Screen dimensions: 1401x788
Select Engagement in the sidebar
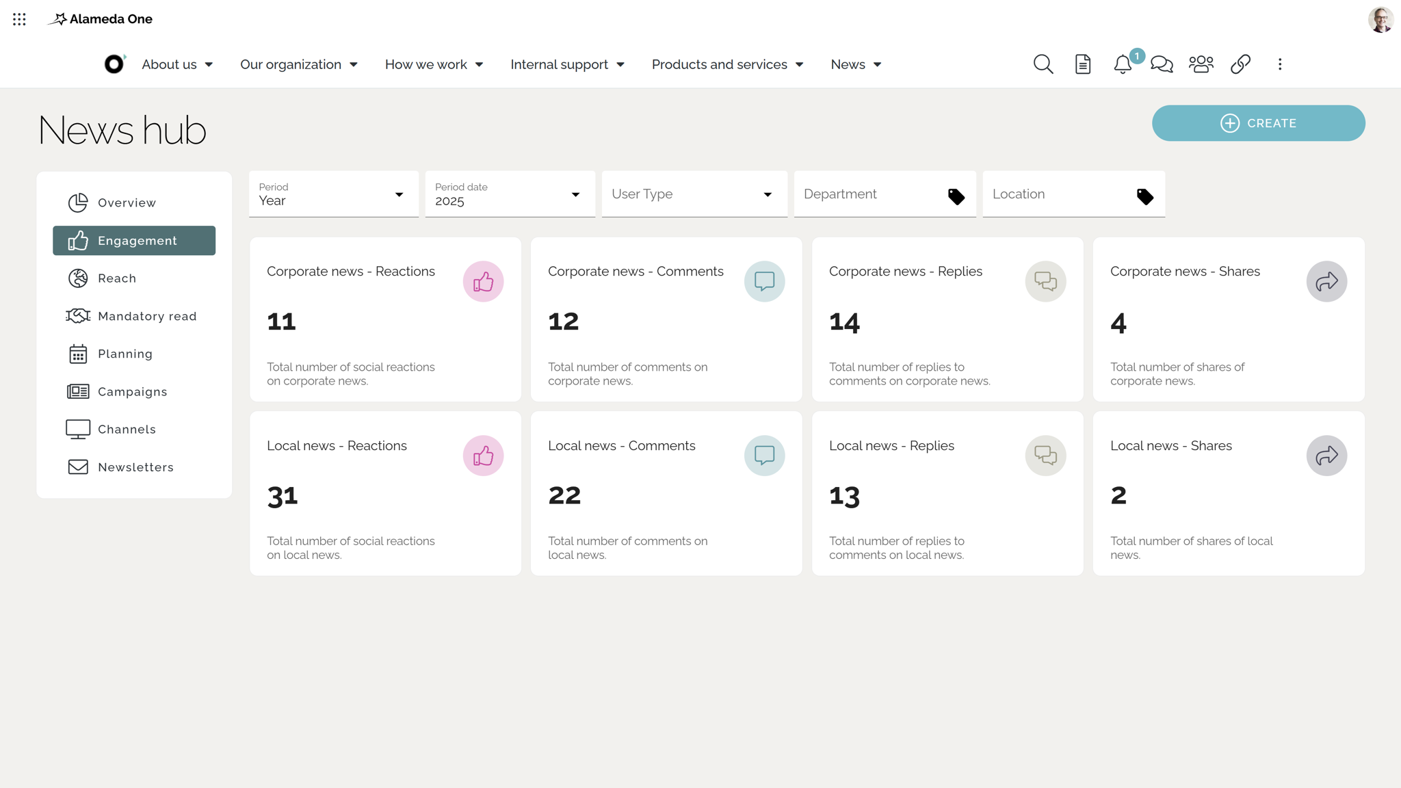(x=134, y=241)
